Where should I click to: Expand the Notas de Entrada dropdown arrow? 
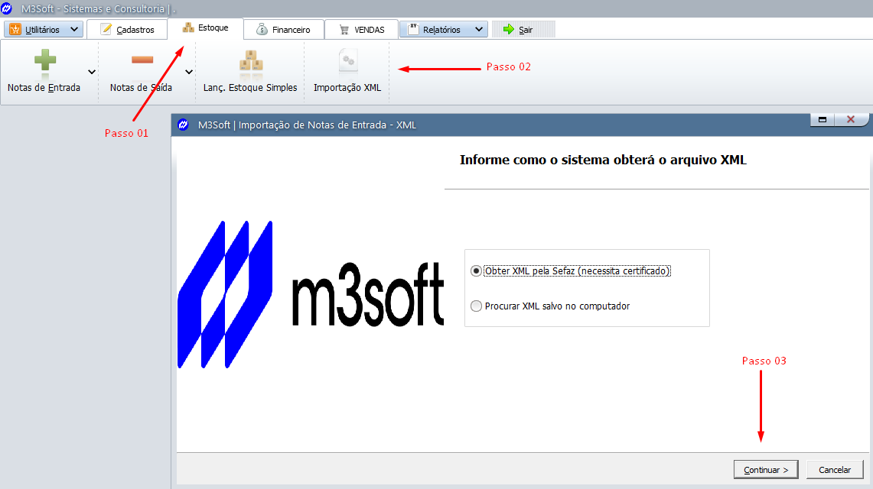pyautogui.click(x=92, y=72)
